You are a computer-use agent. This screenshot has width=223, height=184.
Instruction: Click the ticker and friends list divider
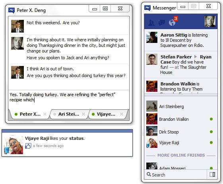(181, 95)
